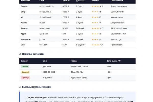Viewport: 153px width, 102px height.
Task: Click the $199 price cell
Action: coord(65,45)
